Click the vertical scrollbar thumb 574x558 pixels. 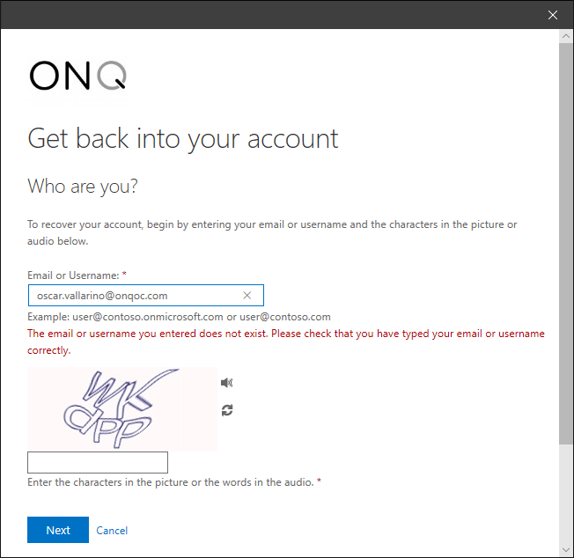point(566,244)
